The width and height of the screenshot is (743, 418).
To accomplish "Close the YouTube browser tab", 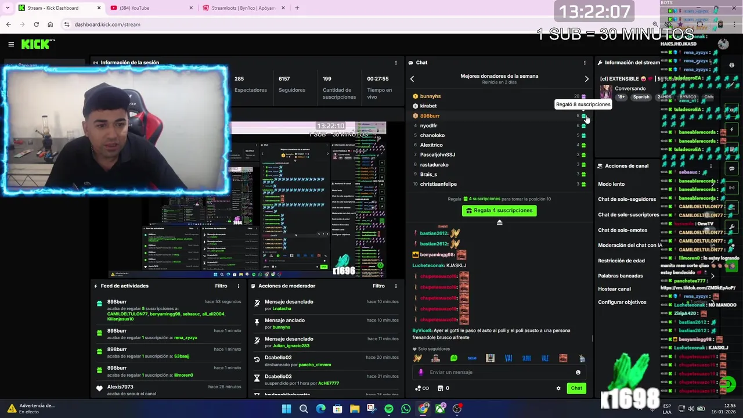I will click(x=191, y=8).
